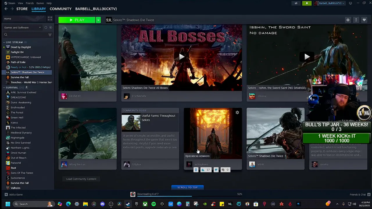The image size is (372, 209).
Task: Open the STORE tab
Action: (22, 9)
